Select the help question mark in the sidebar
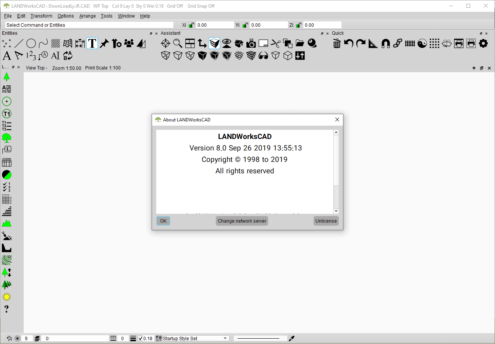The image size is (495, 344). pos(6,309)
